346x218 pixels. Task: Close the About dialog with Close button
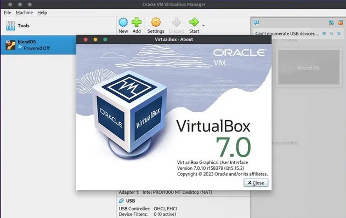(256, 183)
